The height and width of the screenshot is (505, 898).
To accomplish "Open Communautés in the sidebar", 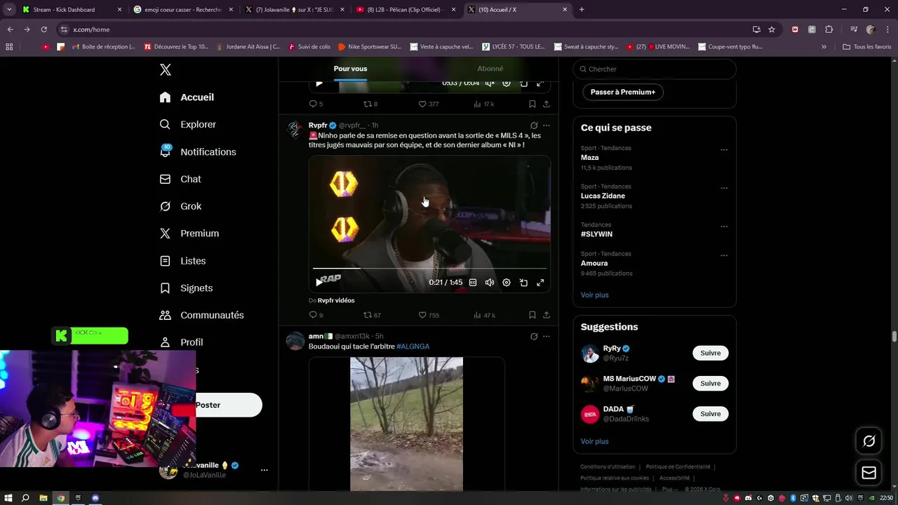I will pyautogui.click(x=201, y=315).
